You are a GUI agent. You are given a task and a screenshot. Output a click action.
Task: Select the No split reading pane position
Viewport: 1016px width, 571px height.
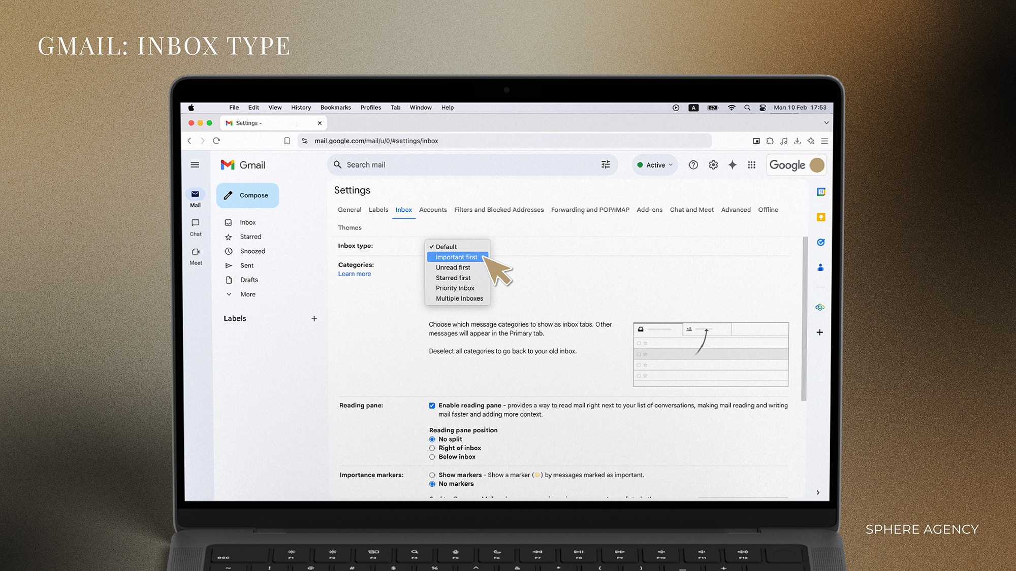pyautogui.click(x=432, y=439)
